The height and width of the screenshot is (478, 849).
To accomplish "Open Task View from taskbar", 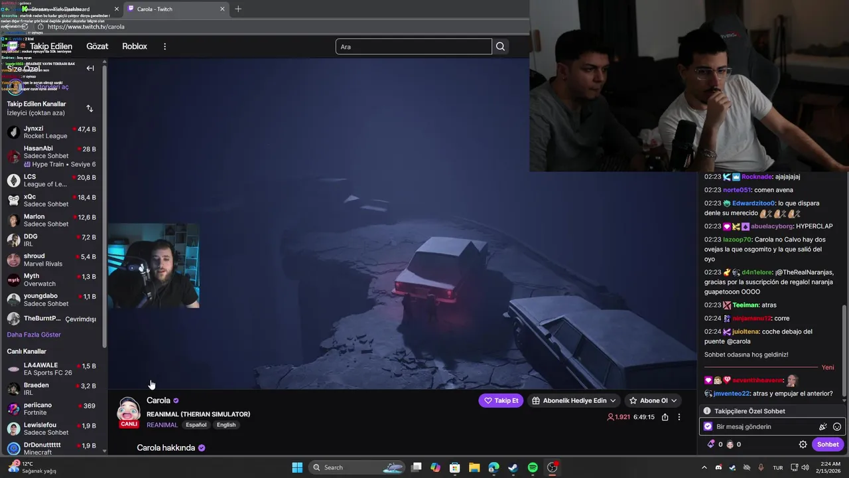I will 416,467.
